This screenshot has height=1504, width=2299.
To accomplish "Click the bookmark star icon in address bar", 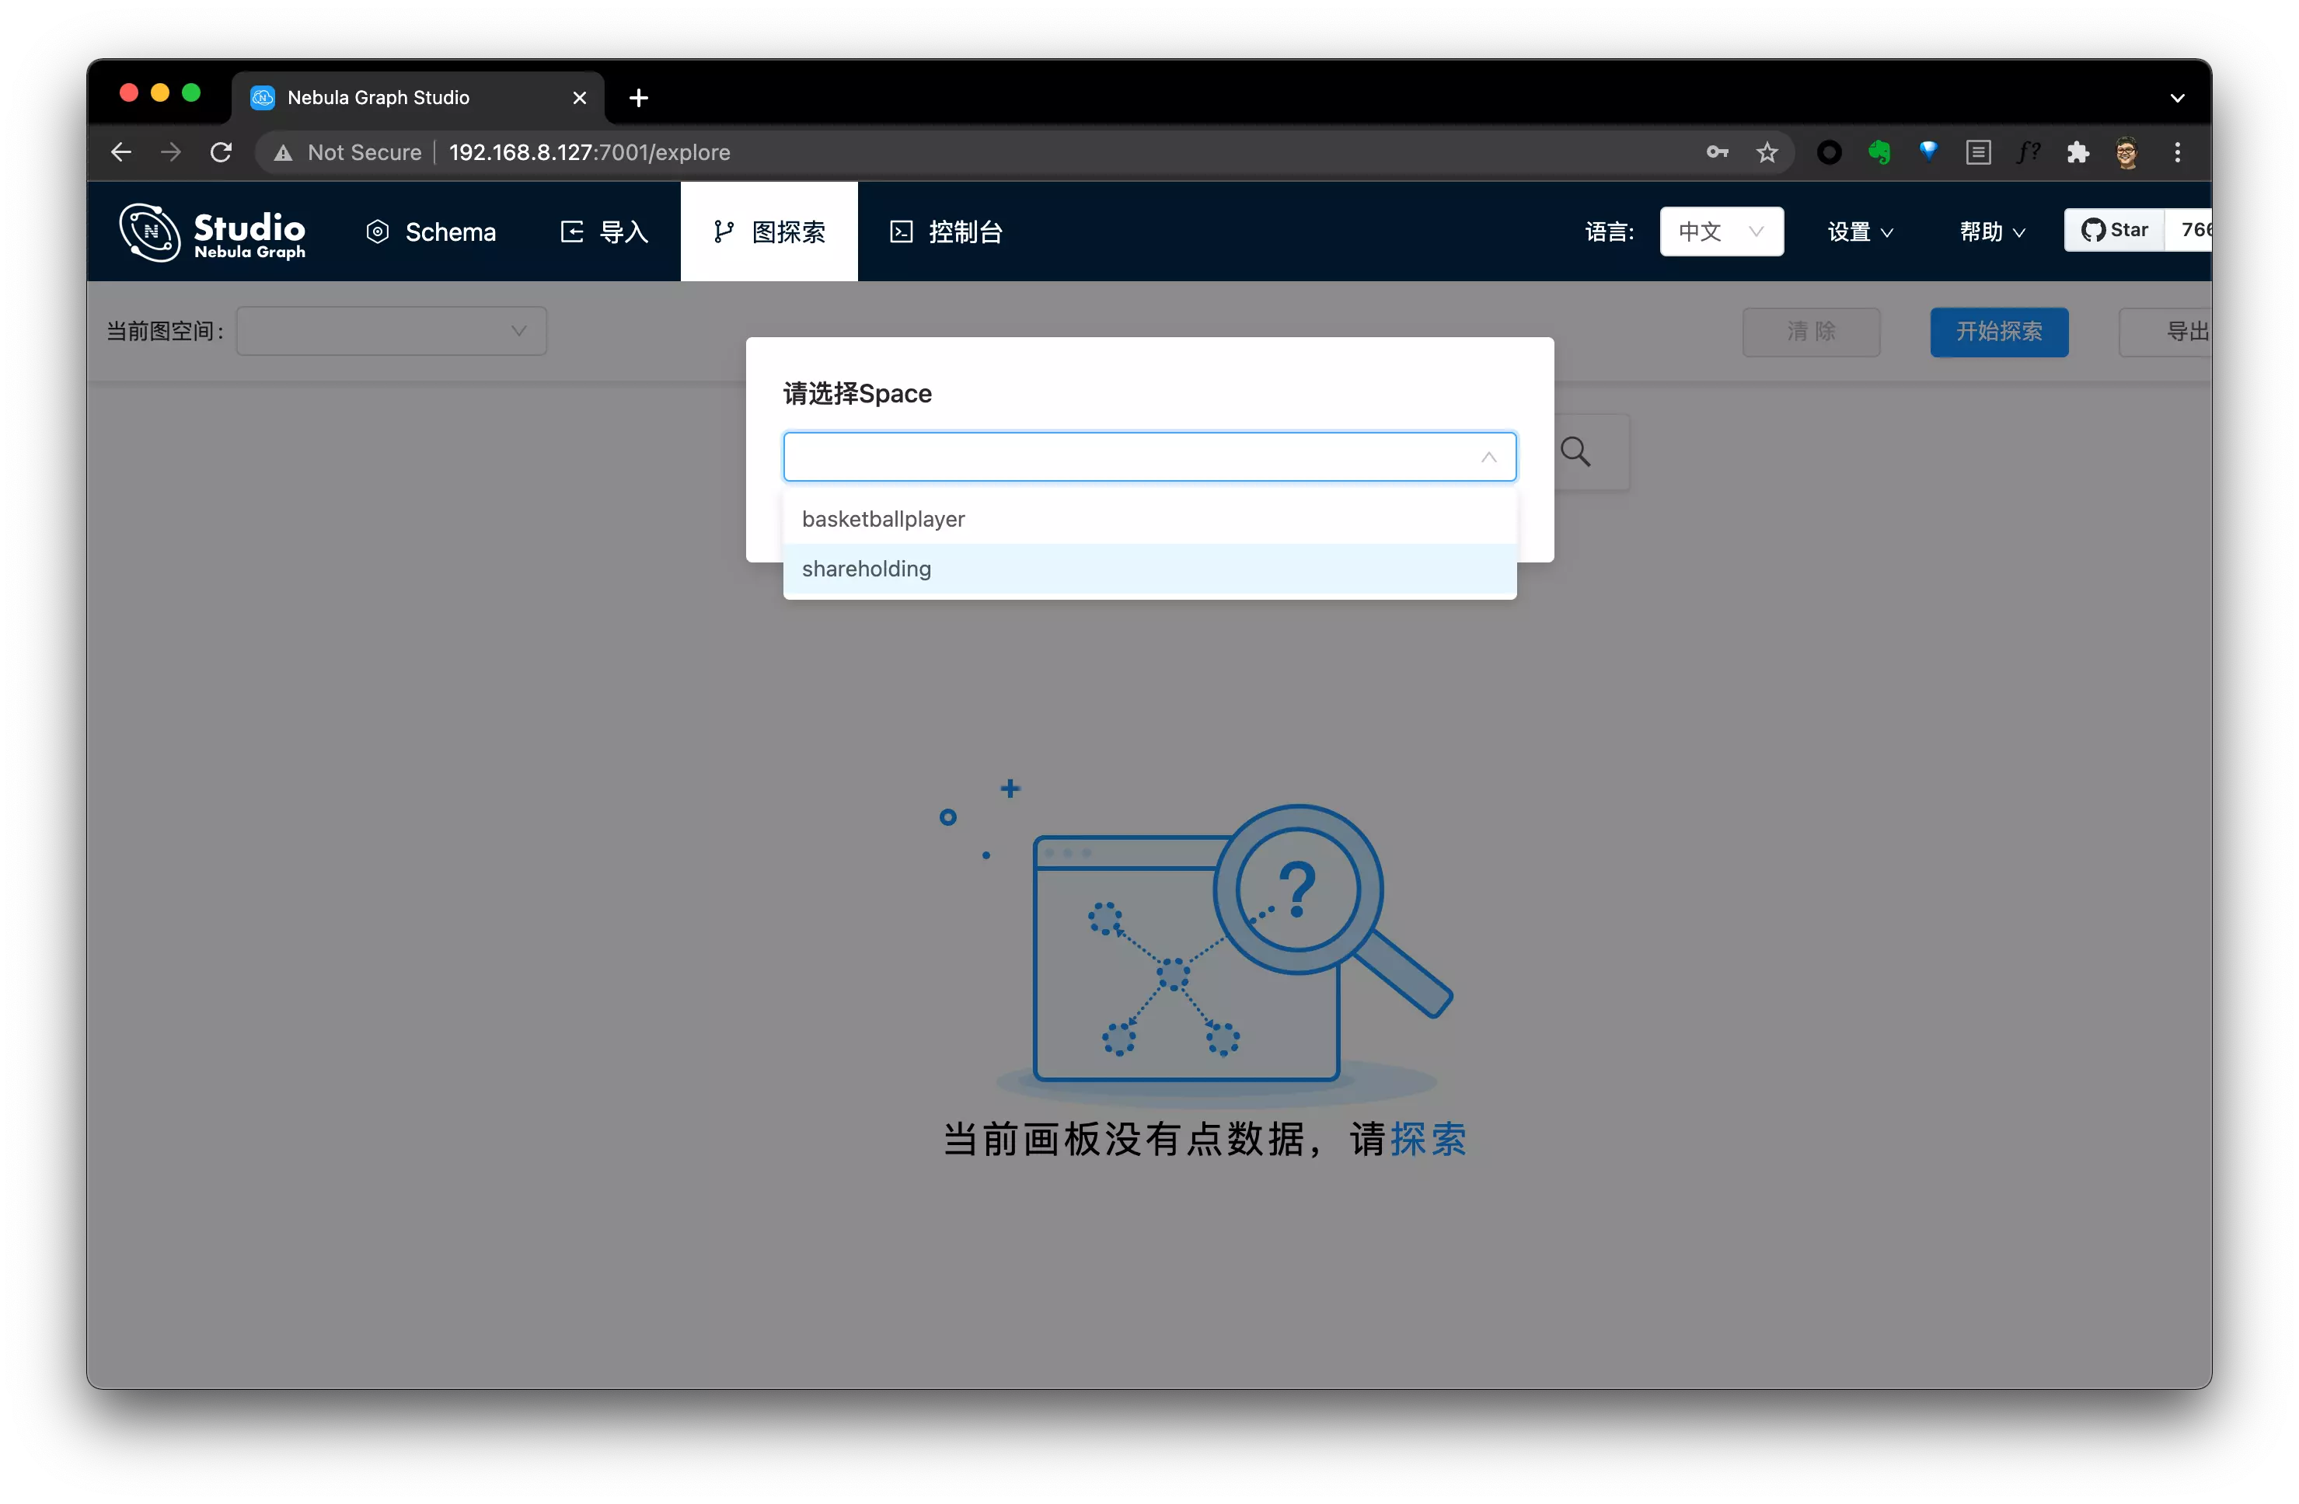I will (1767, 152).
